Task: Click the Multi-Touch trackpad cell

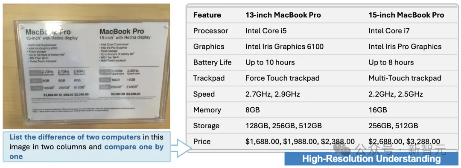Action: coord(405,78)
